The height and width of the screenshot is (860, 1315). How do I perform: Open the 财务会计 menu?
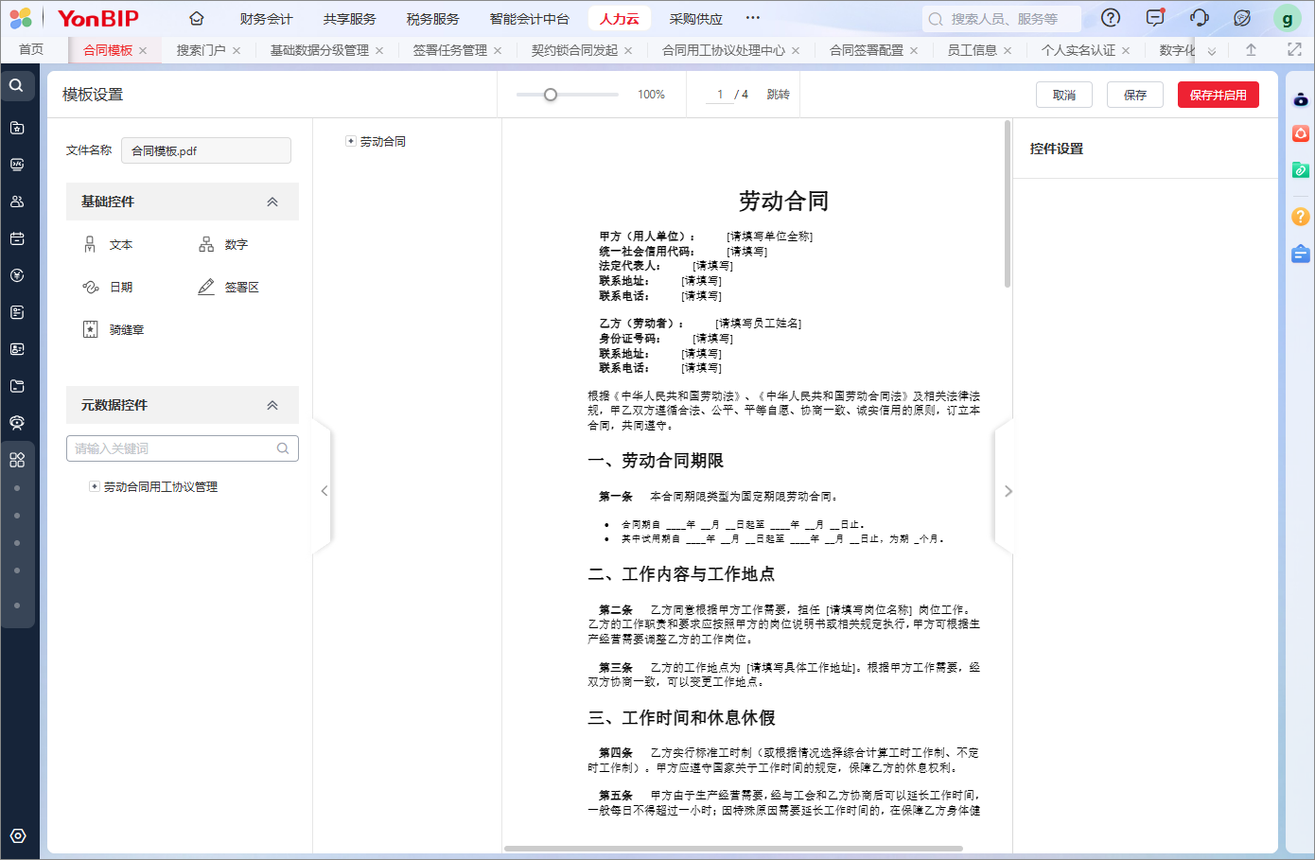266,19
